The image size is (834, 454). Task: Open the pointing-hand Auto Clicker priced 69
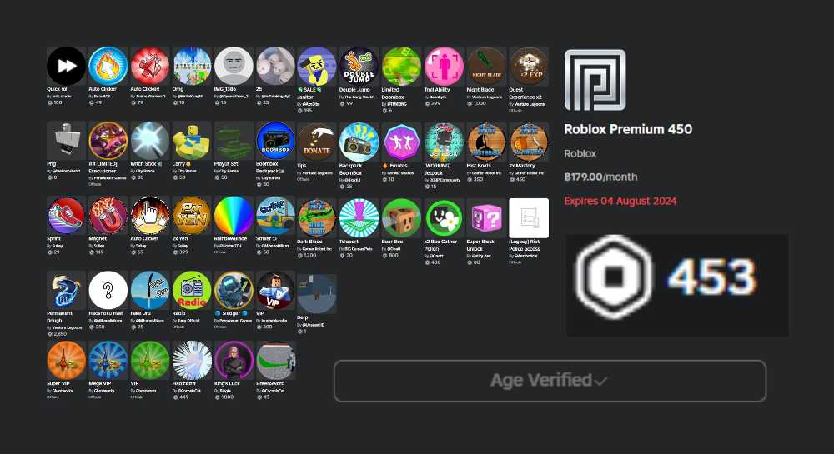[x=150, y=216]
